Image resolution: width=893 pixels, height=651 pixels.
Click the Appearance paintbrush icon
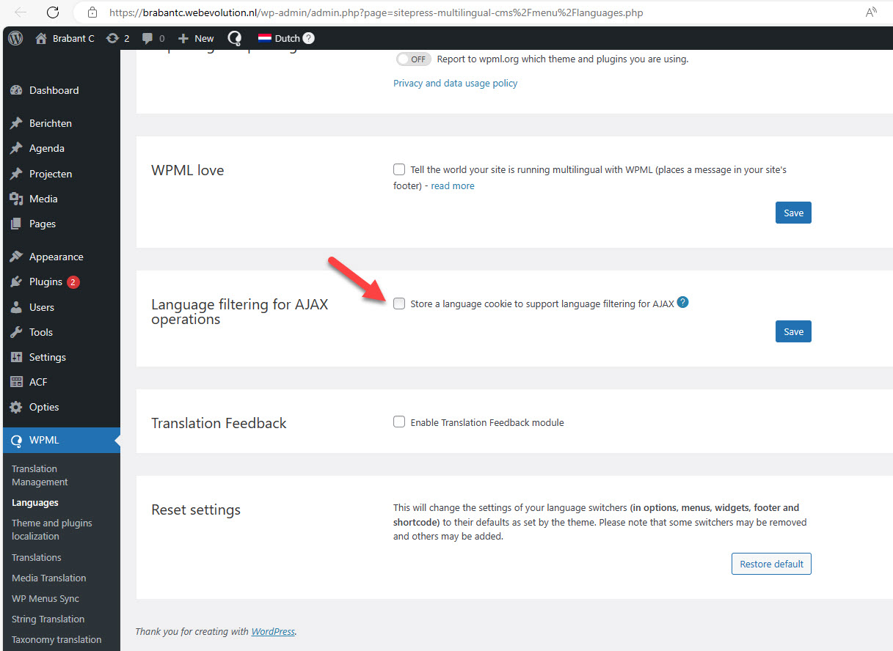[x=16, y=257]
